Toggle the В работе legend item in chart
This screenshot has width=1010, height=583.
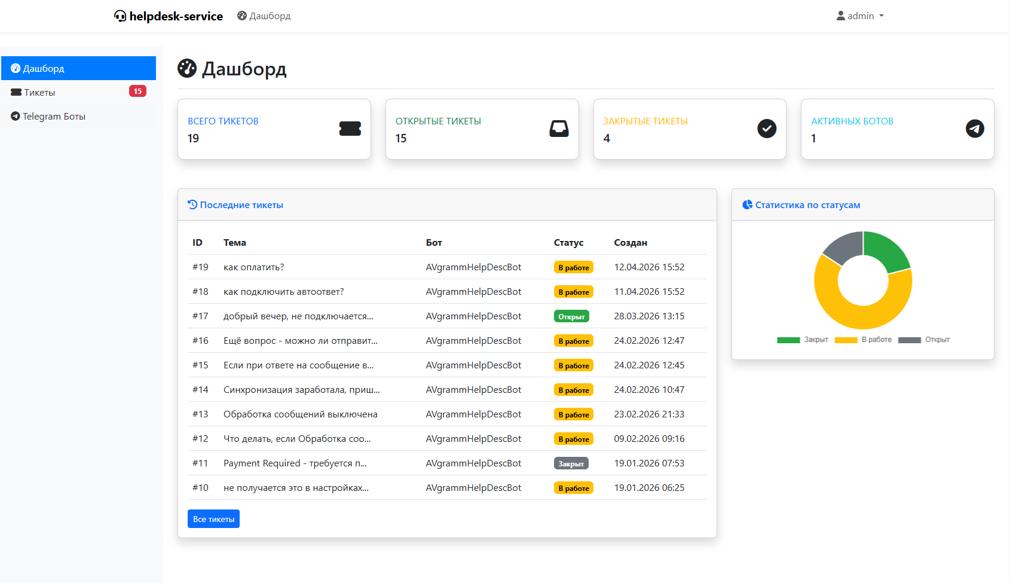pos(863,340)
